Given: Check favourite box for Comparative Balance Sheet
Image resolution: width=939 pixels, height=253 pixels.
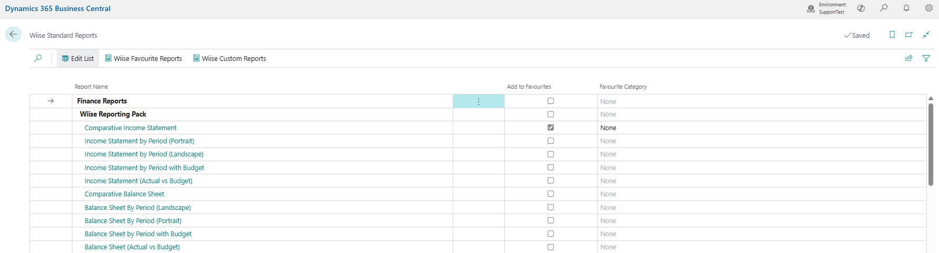Looking at the screenshot, I should [550, 194].
